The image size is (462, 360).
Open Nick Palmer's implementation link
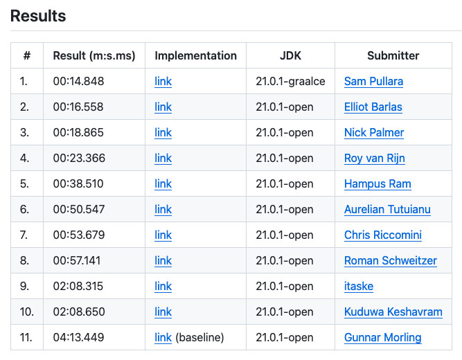click(x=163, y=132)
